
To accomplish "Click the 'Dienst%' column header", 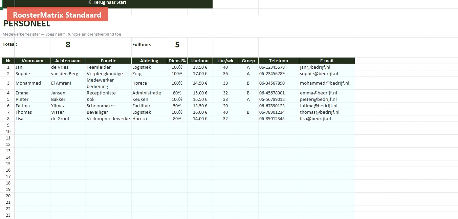I will point(177,61).
